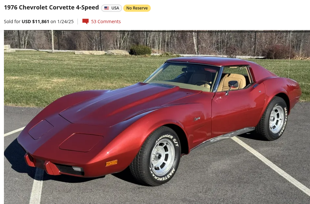Click the Avenger G/T tire lettering
The image size is (310, 204).
click(x=167, y=139)
